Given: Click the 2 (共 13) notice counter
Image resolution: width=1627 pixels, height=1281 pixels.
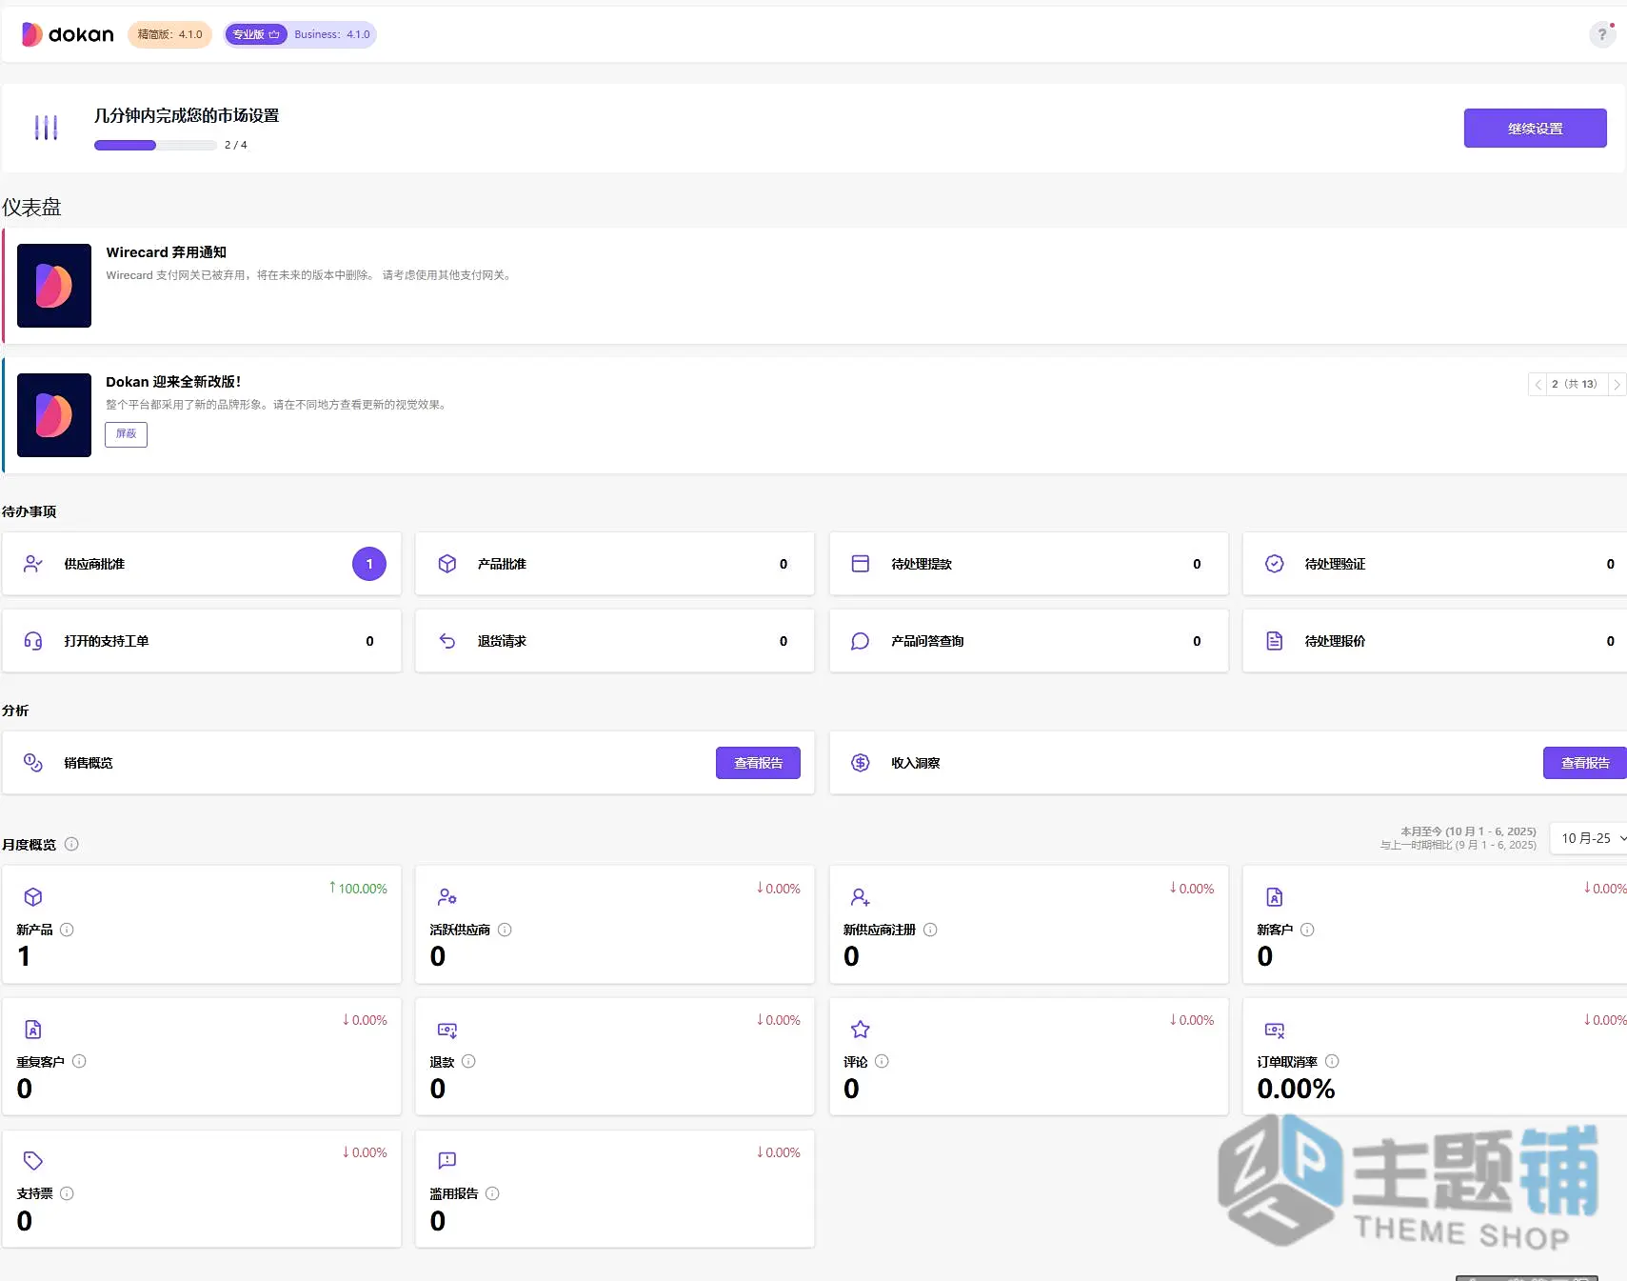Looking at the screenshot, I should [1577, 385].
